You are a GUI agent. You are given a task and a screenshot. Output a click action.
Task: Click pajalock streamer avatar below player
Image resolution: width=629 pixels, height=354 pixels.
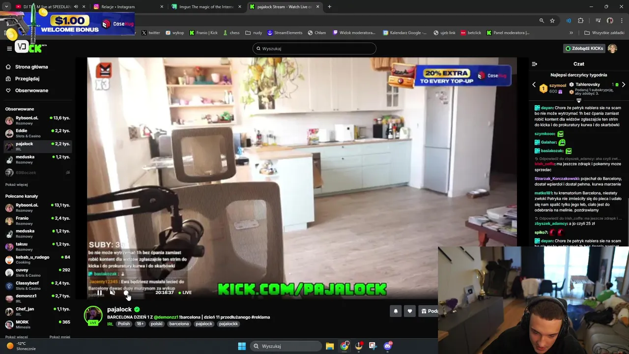93,315
